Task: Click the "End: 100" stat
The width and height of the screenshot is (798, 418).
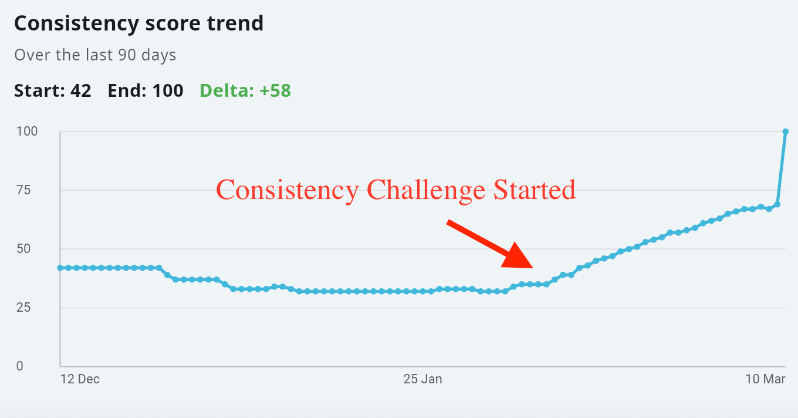Action: pyautogui.click(x=146, y=91)
